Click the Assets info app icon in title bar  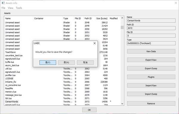3,3
